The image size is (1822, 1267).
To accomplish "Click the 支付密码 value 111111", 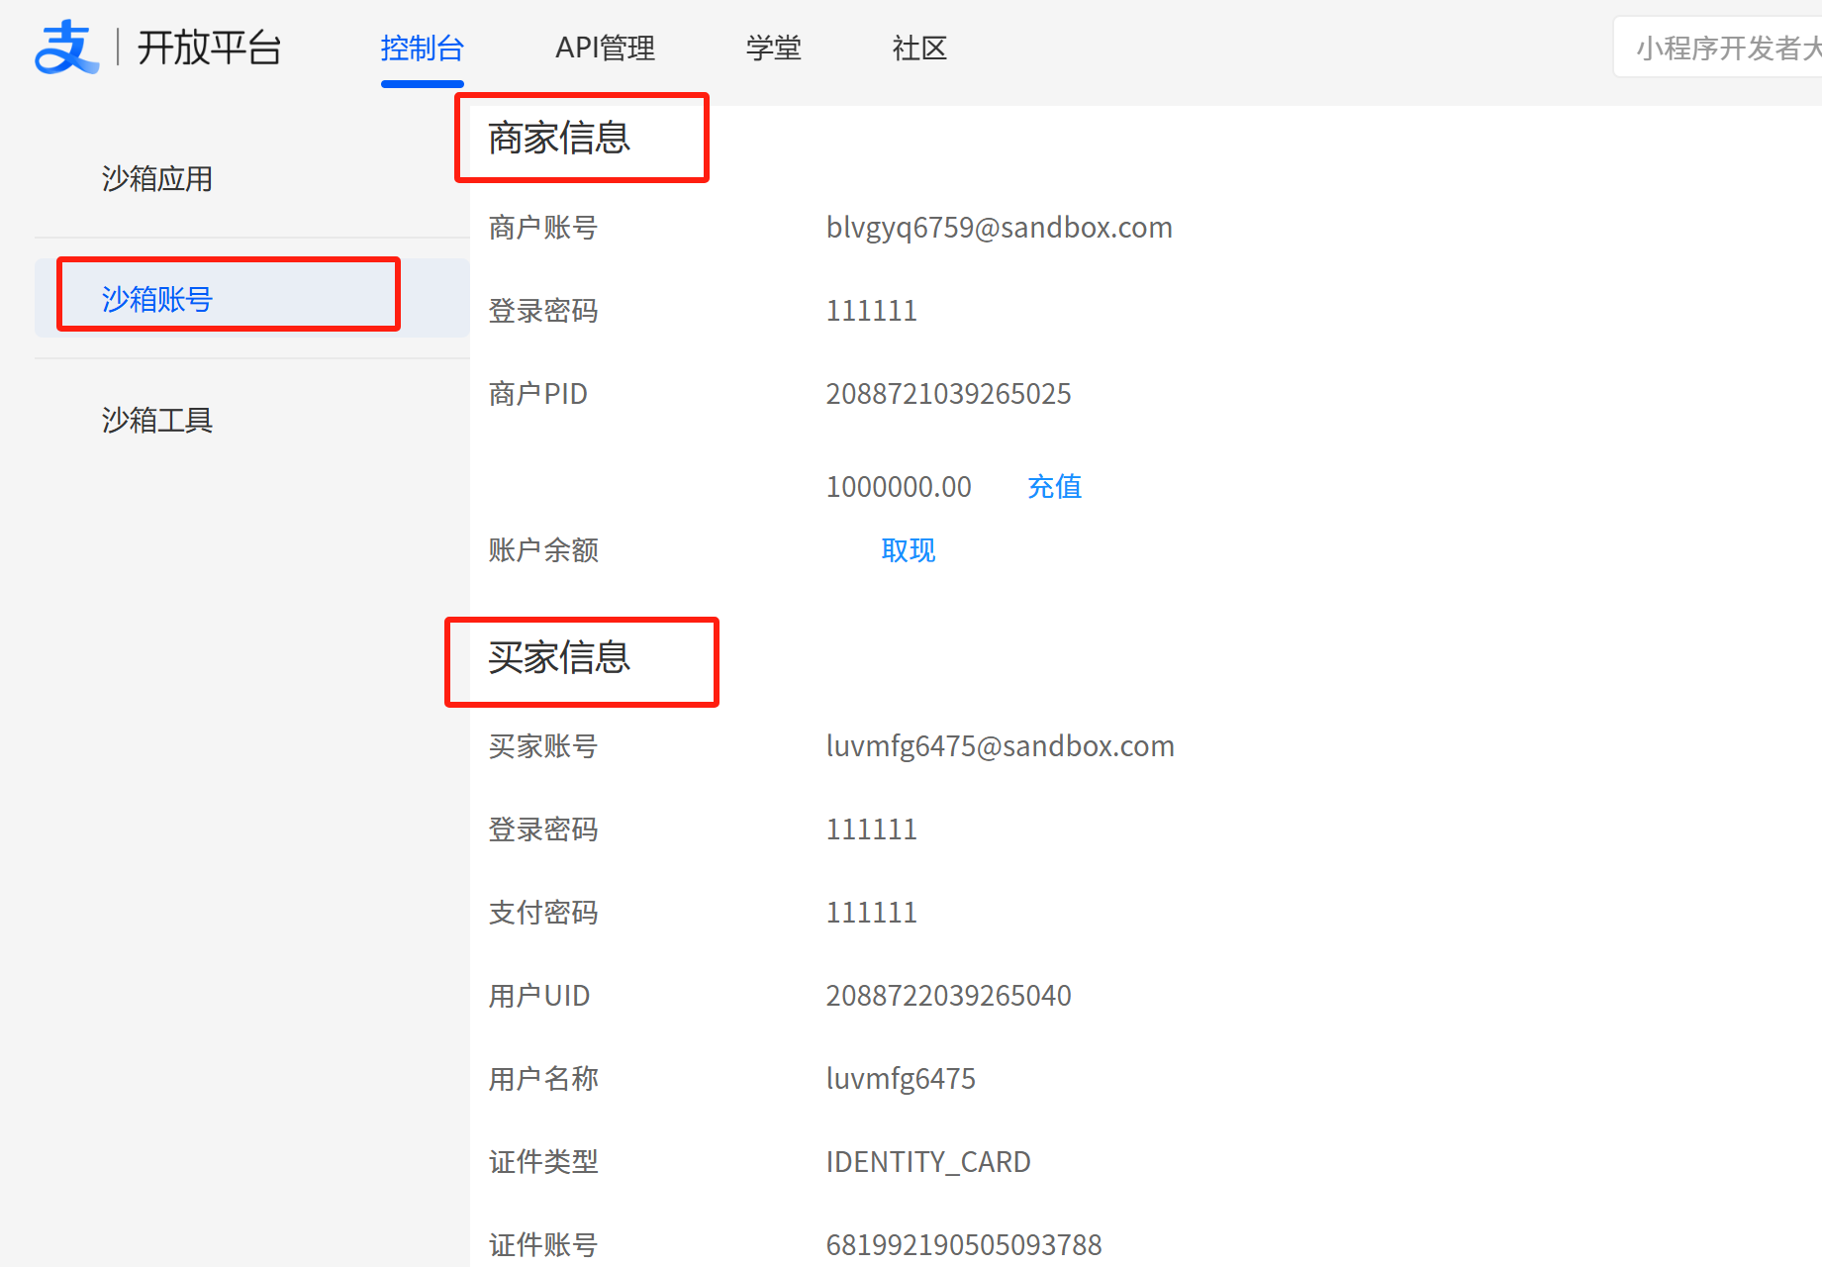I will [x=872, y=913].
